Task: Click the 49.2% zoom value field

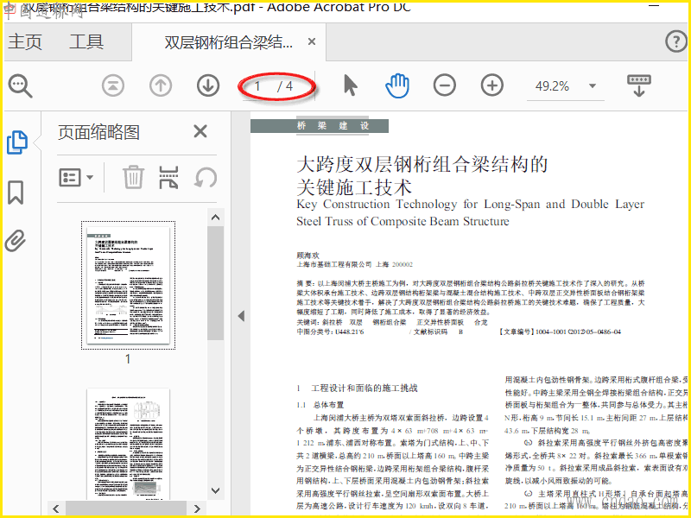Action: pyautogui.click(x=552, y=85)
